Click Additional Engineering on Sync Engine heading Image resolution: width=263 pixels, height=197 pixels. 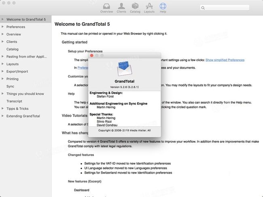pos(119,104)
